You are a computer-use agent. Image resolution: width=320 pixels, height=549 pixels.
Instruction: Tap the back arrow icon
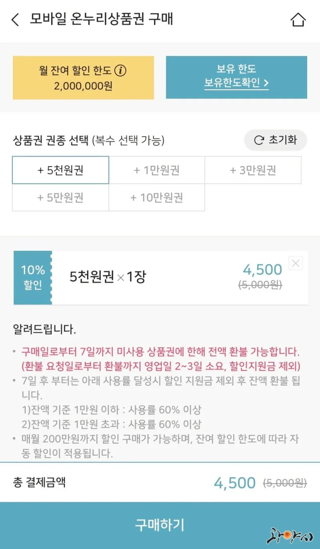coord(15,20)
